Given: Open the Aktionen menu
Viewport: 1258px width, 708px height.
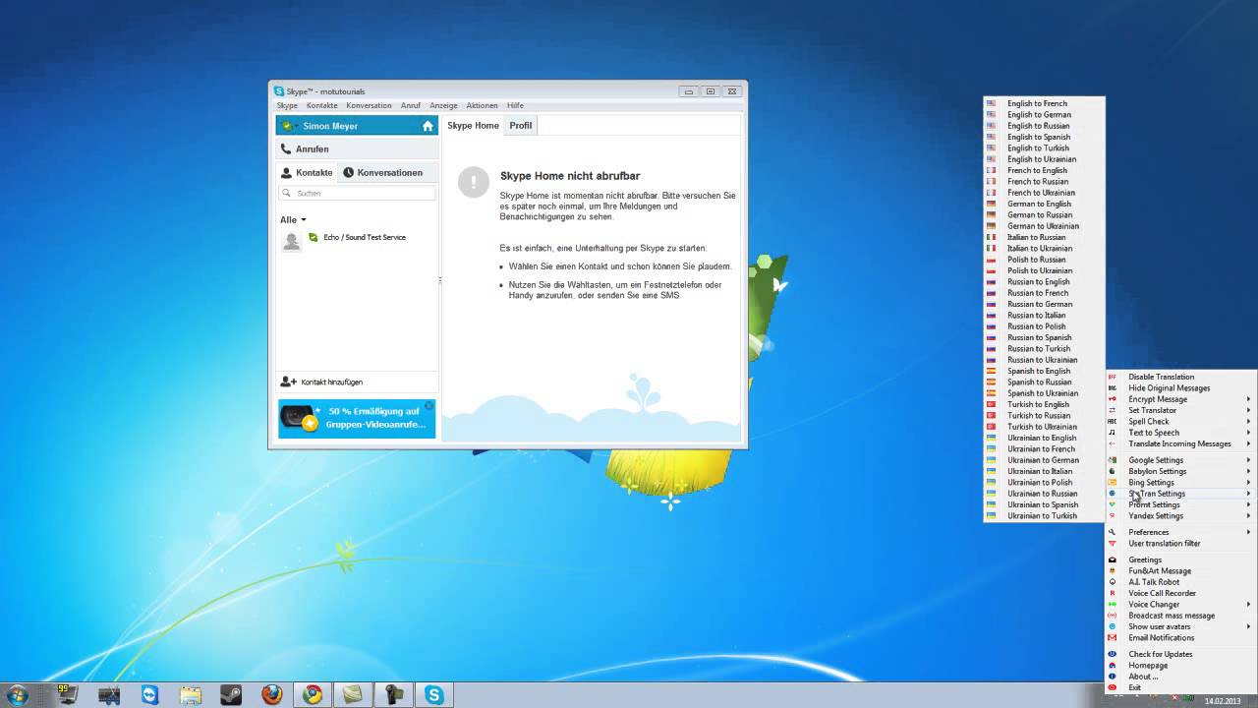Looking at the screenshot, I should 482,105.
